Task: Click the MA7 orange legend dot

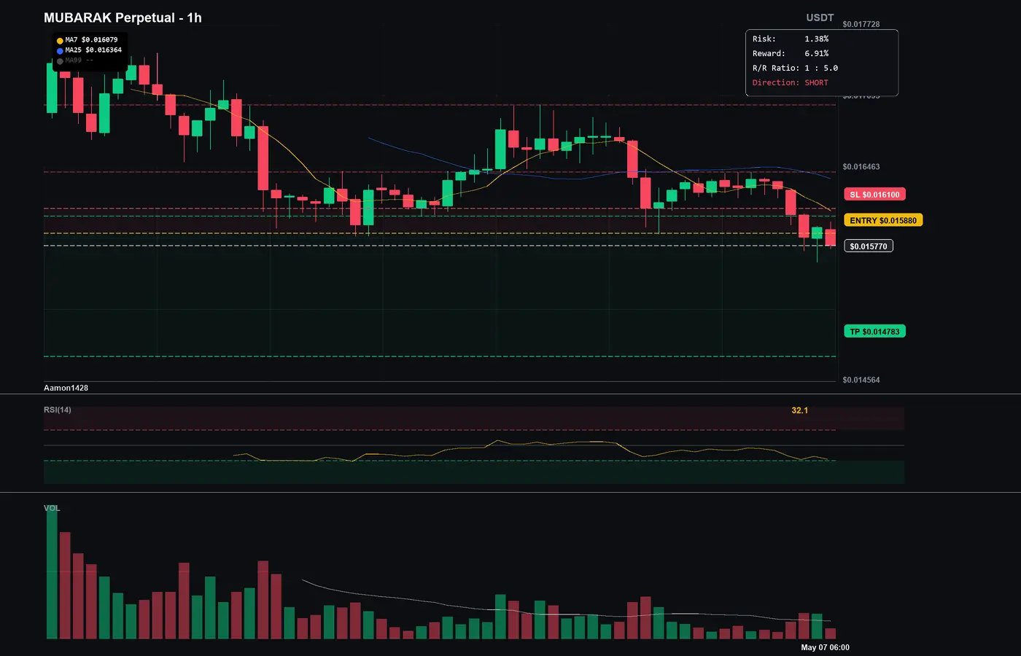Action: [x=60, y=41]
